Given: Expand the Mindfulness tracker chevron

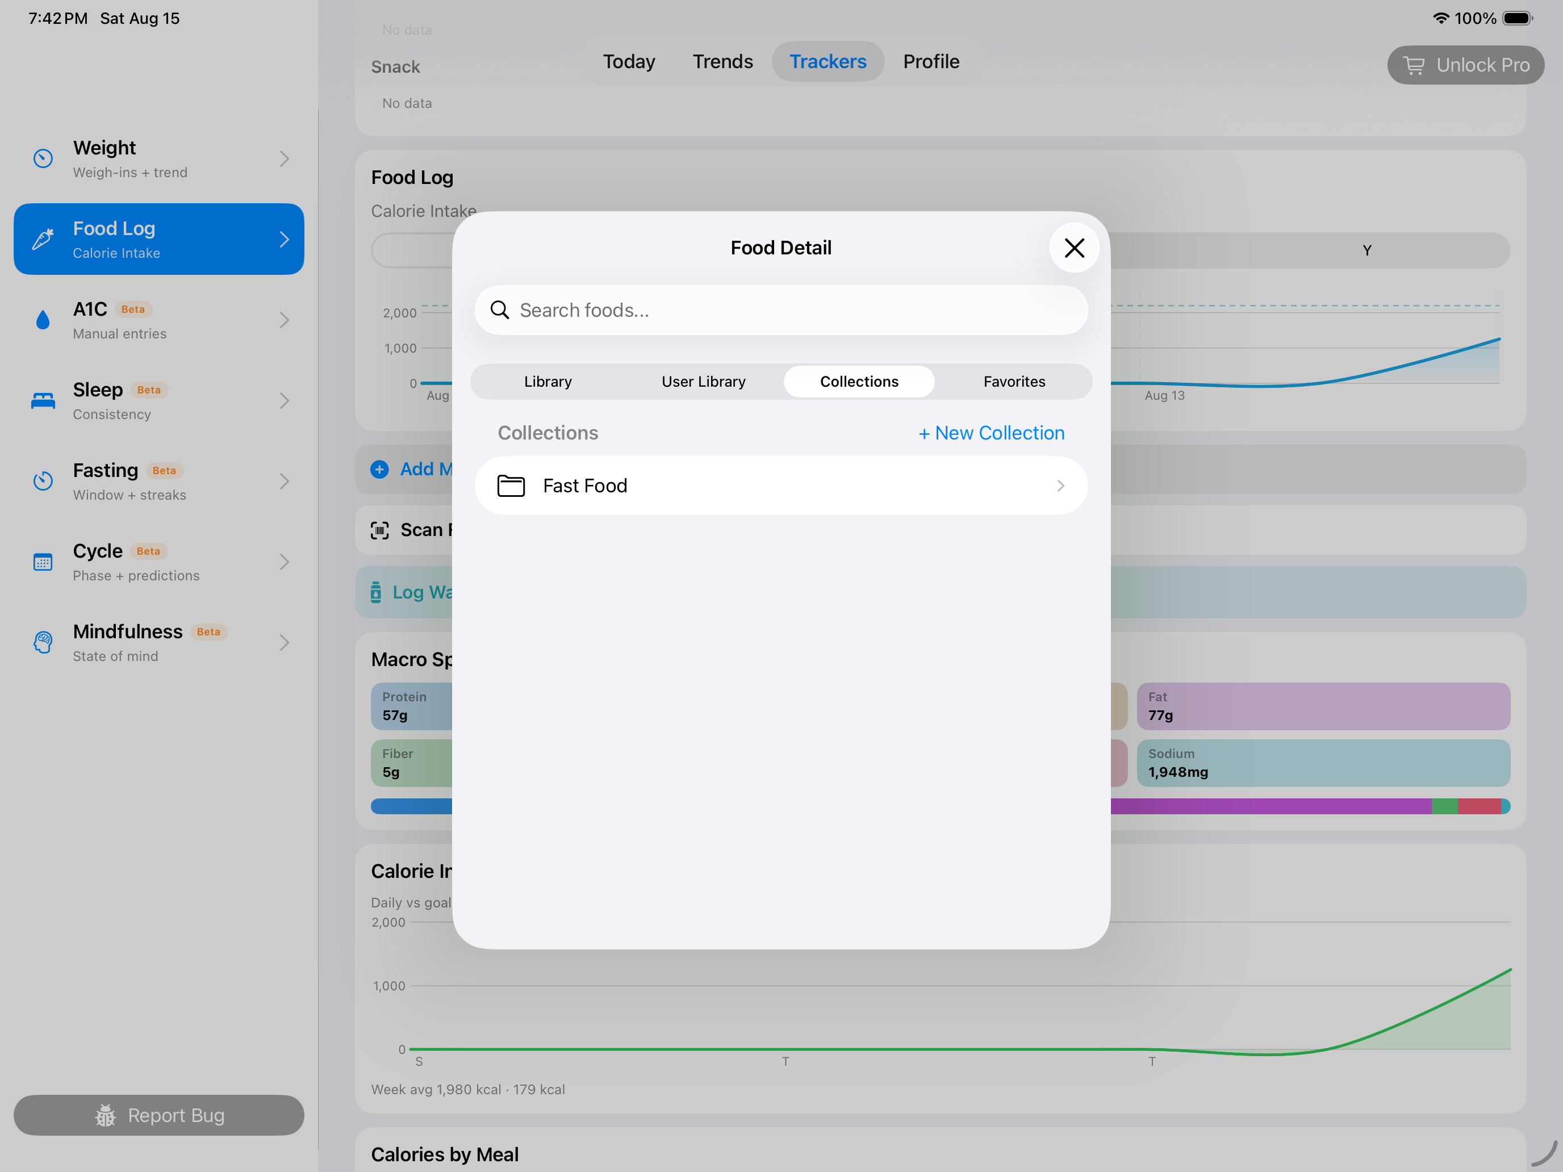Looking at the screenshot, I should (x=284, y=642).
